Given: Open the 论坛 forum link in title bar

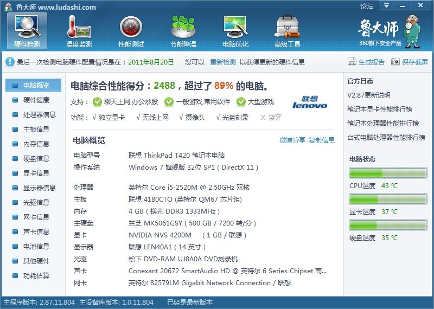Looking at the screenshot, I should click(367, 7).
